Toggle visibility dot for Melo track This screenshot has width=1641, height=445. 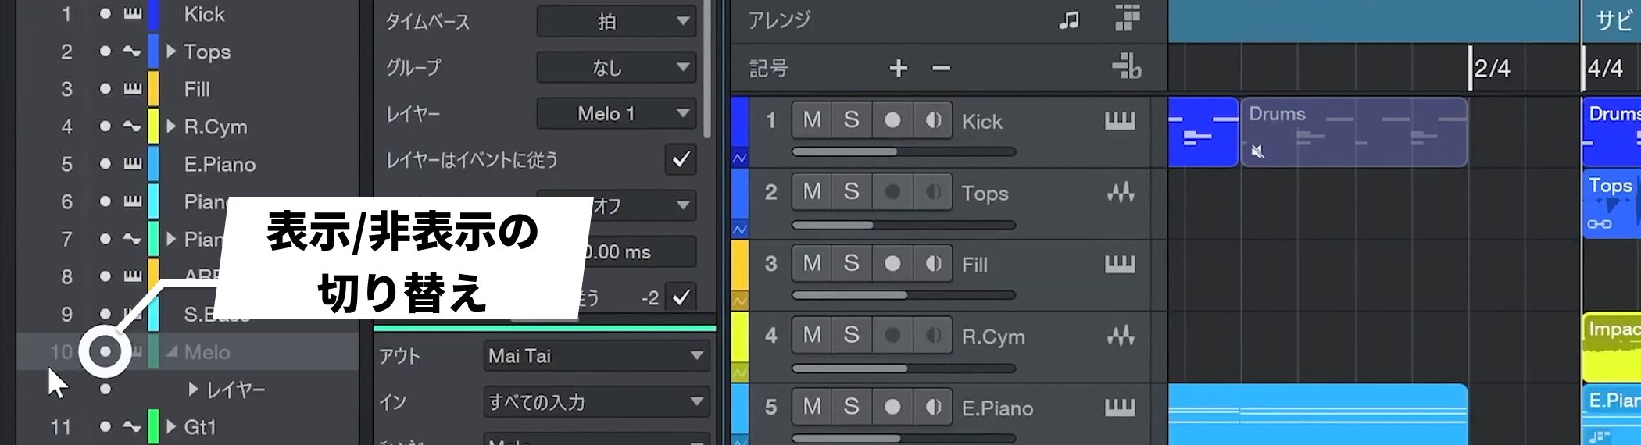[105, 352]
